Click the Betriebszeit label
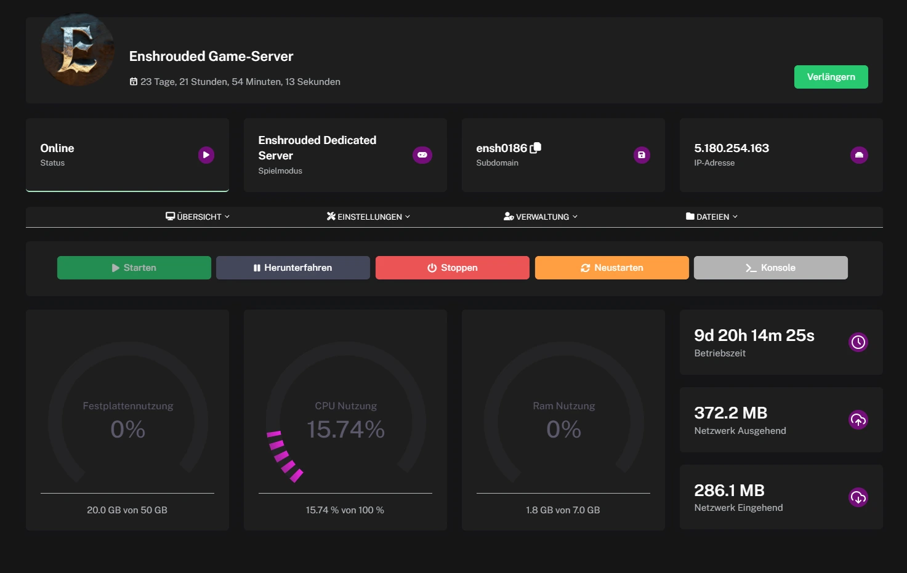 (x=720, y=353)
